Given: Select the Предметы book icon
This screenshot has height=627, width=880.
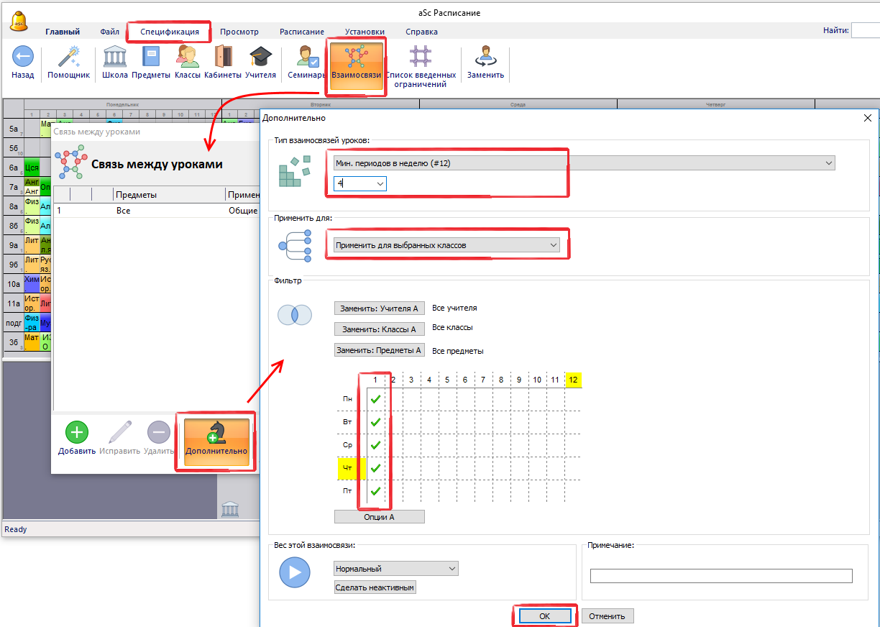Looking at the screenshot, I should [x=151, y=57].
